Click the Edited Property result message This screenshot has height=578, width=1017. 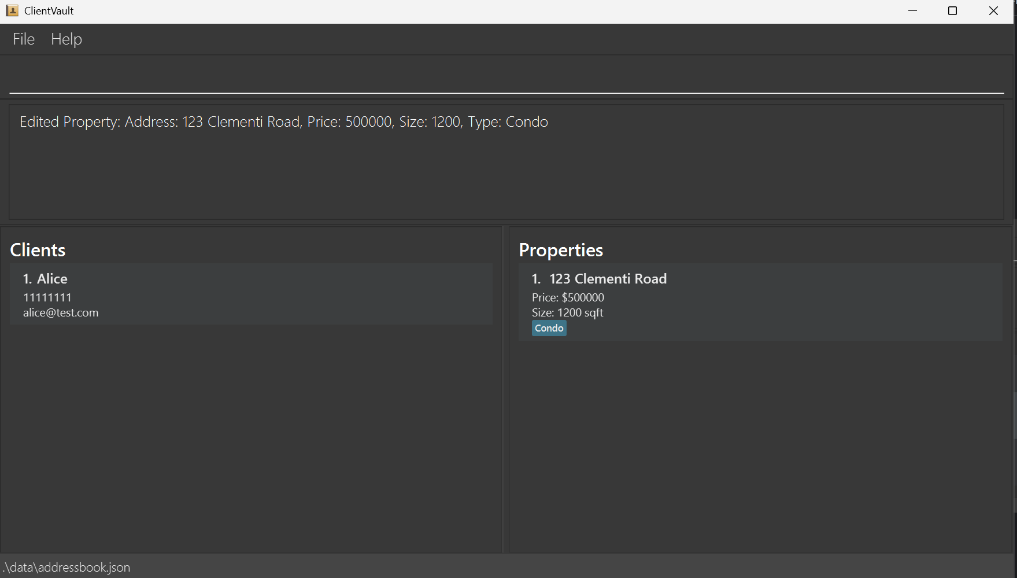[283, 122]
